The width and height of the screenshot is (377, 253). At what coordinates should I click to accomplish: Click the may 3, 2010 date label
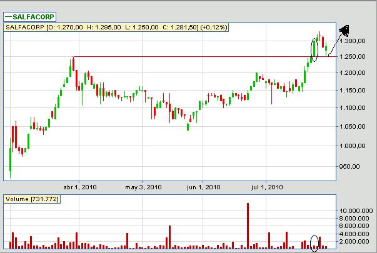point(143,187)
